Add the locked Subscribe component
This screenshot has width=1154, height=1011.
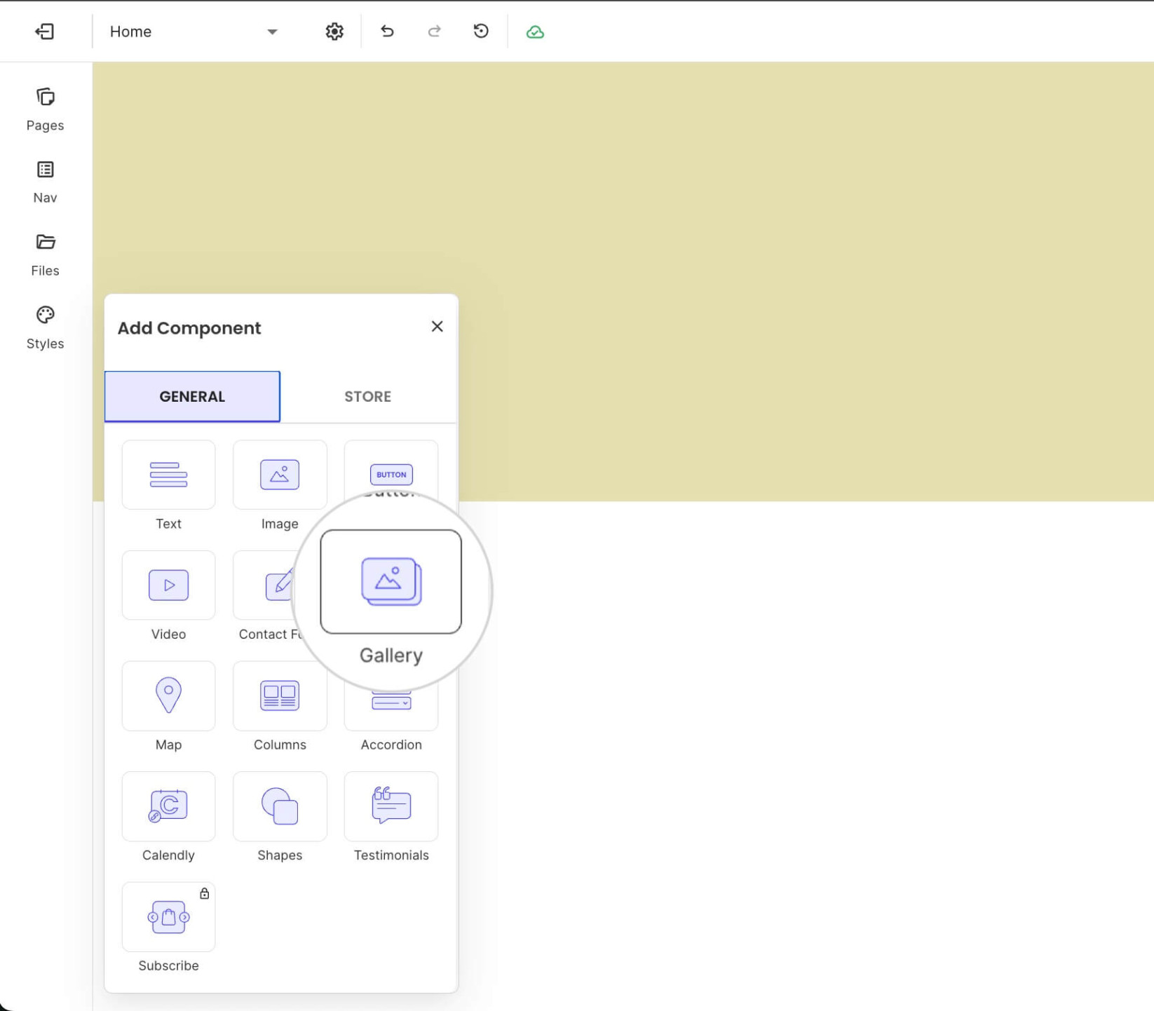tap(168, 917)
